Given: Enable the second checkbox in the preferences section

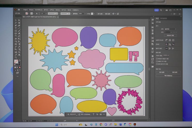Looking at the screenshot, I should tap(157, 61).
